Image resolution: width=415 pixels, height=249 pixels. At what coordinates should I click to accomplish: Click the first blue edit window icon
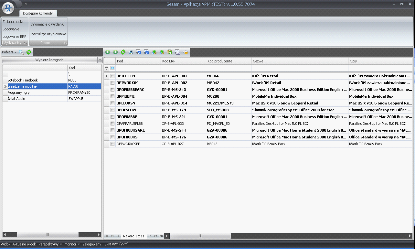click(139, 52)
